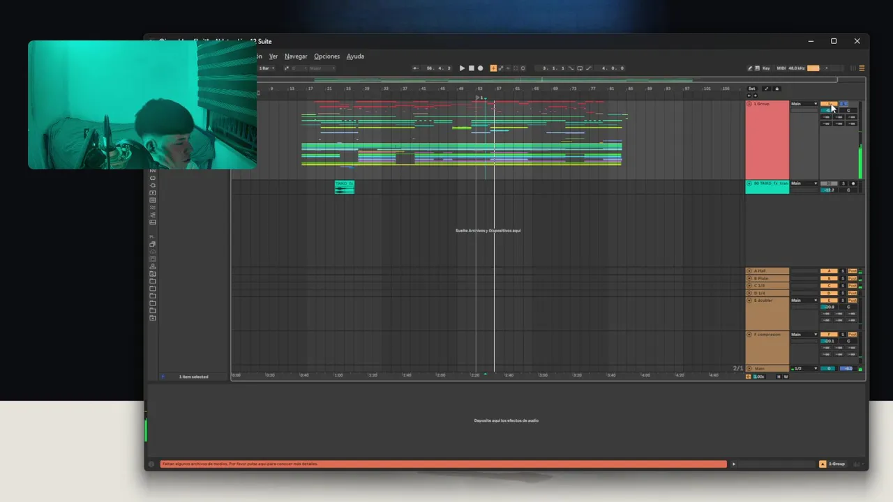Fold the 1 Group track
This screenshot has height=502, width=893.
point(749,104)
